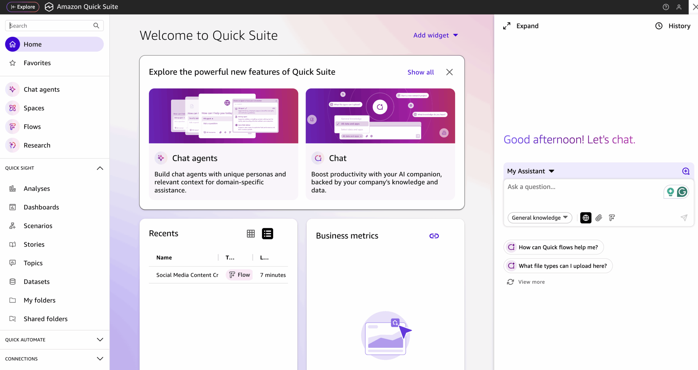Open the link icon on Business metrics
The width and height of the screenshot is (698, 370).
coord(434,236)
